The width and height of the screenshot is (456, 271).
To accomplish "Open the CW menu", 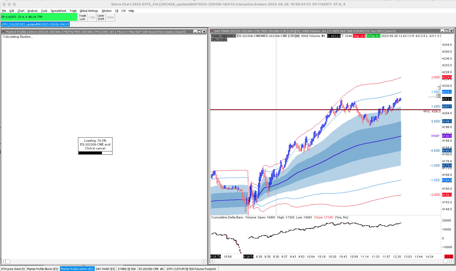I will click(x=123, y=11).
